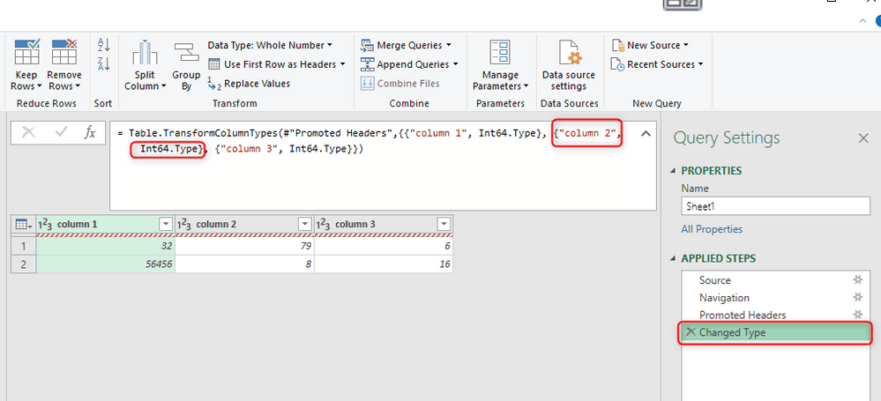
Task: Change data type icon of column 1
Action: 45,224
